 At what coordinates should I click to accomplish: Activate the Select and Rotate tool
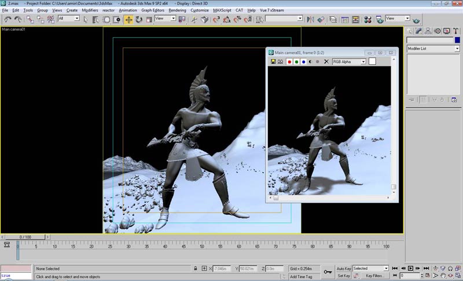(139, 19)
